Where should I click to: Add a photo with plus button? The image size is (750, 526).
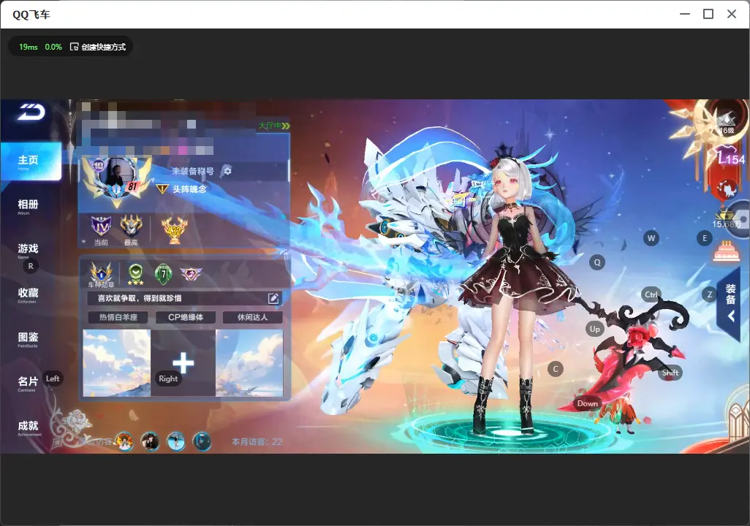[x=183, y=363]
